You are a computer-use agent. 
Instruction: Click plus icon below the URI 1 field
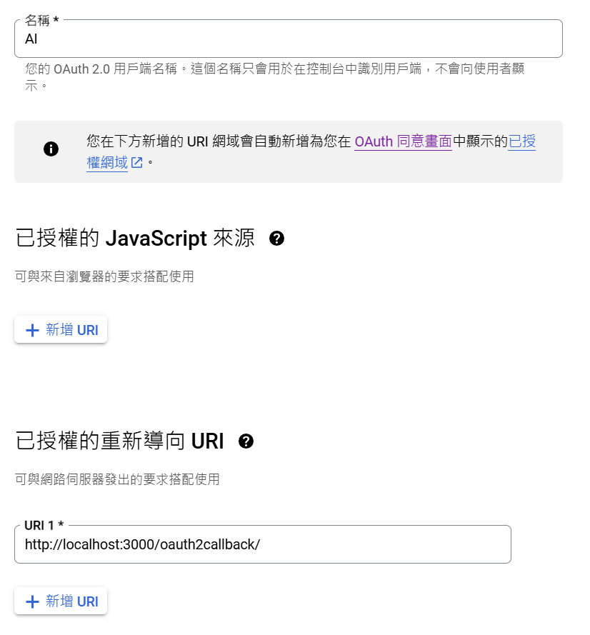[32, 601]
